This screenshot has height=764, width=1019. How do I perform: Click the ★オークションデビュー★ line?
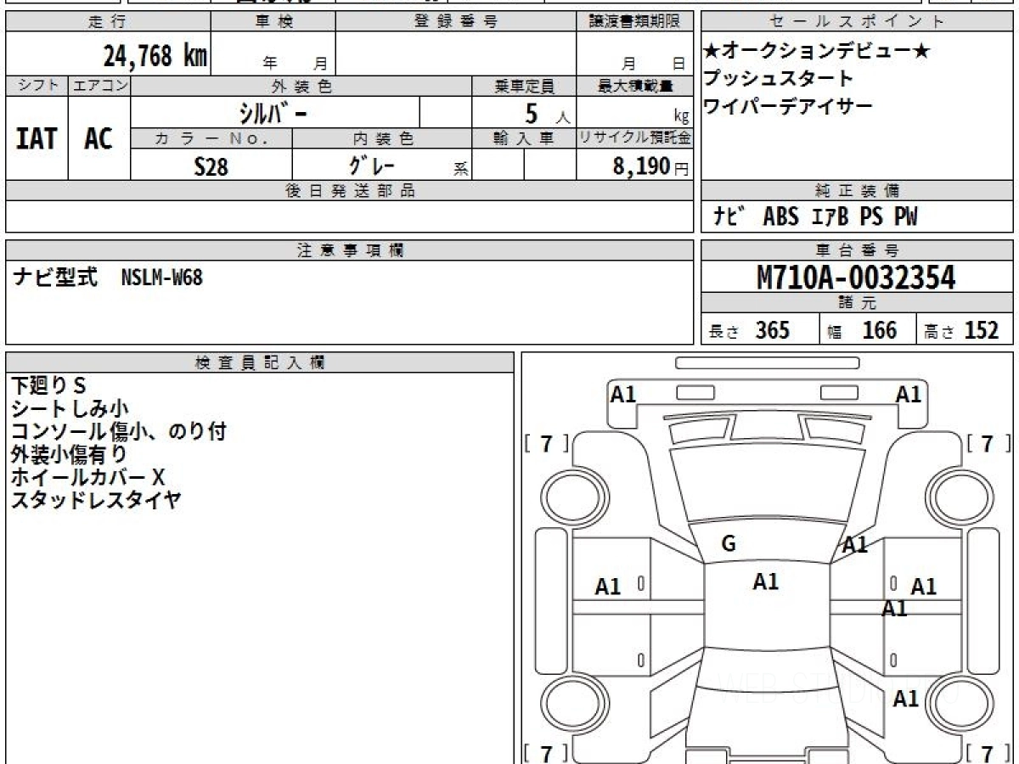[x=816, y=52]
